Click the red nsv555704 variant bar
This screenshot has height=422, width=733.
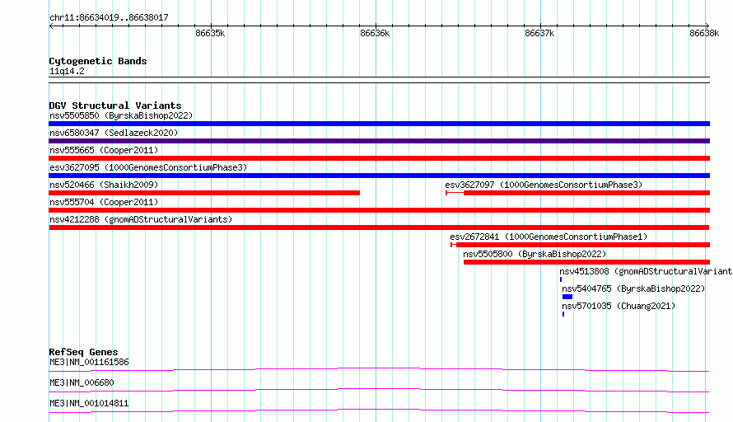pyautogui.click(x=379, y=210)
